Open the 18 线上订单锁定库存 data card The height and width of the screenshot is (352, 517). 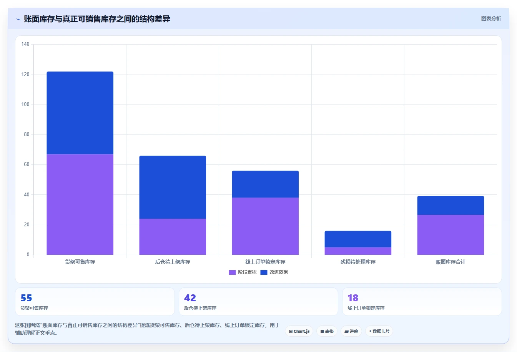[422, 302]
